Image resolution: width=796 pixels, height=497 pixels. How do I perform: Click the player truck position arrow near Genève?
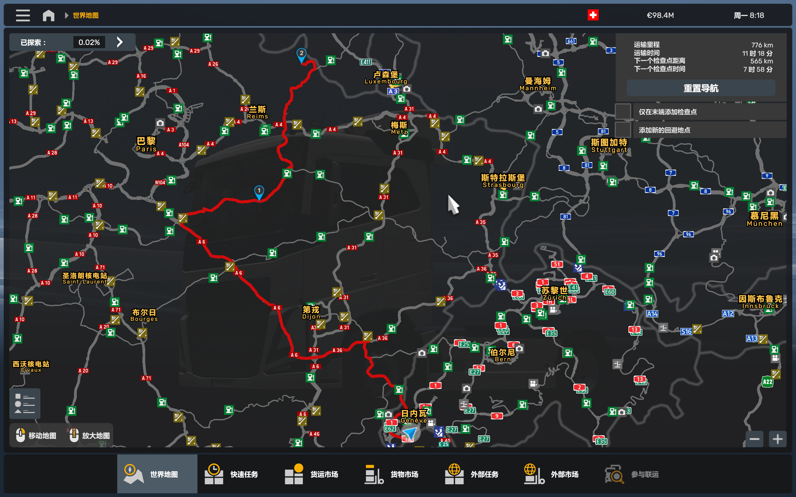coord(410,433)
